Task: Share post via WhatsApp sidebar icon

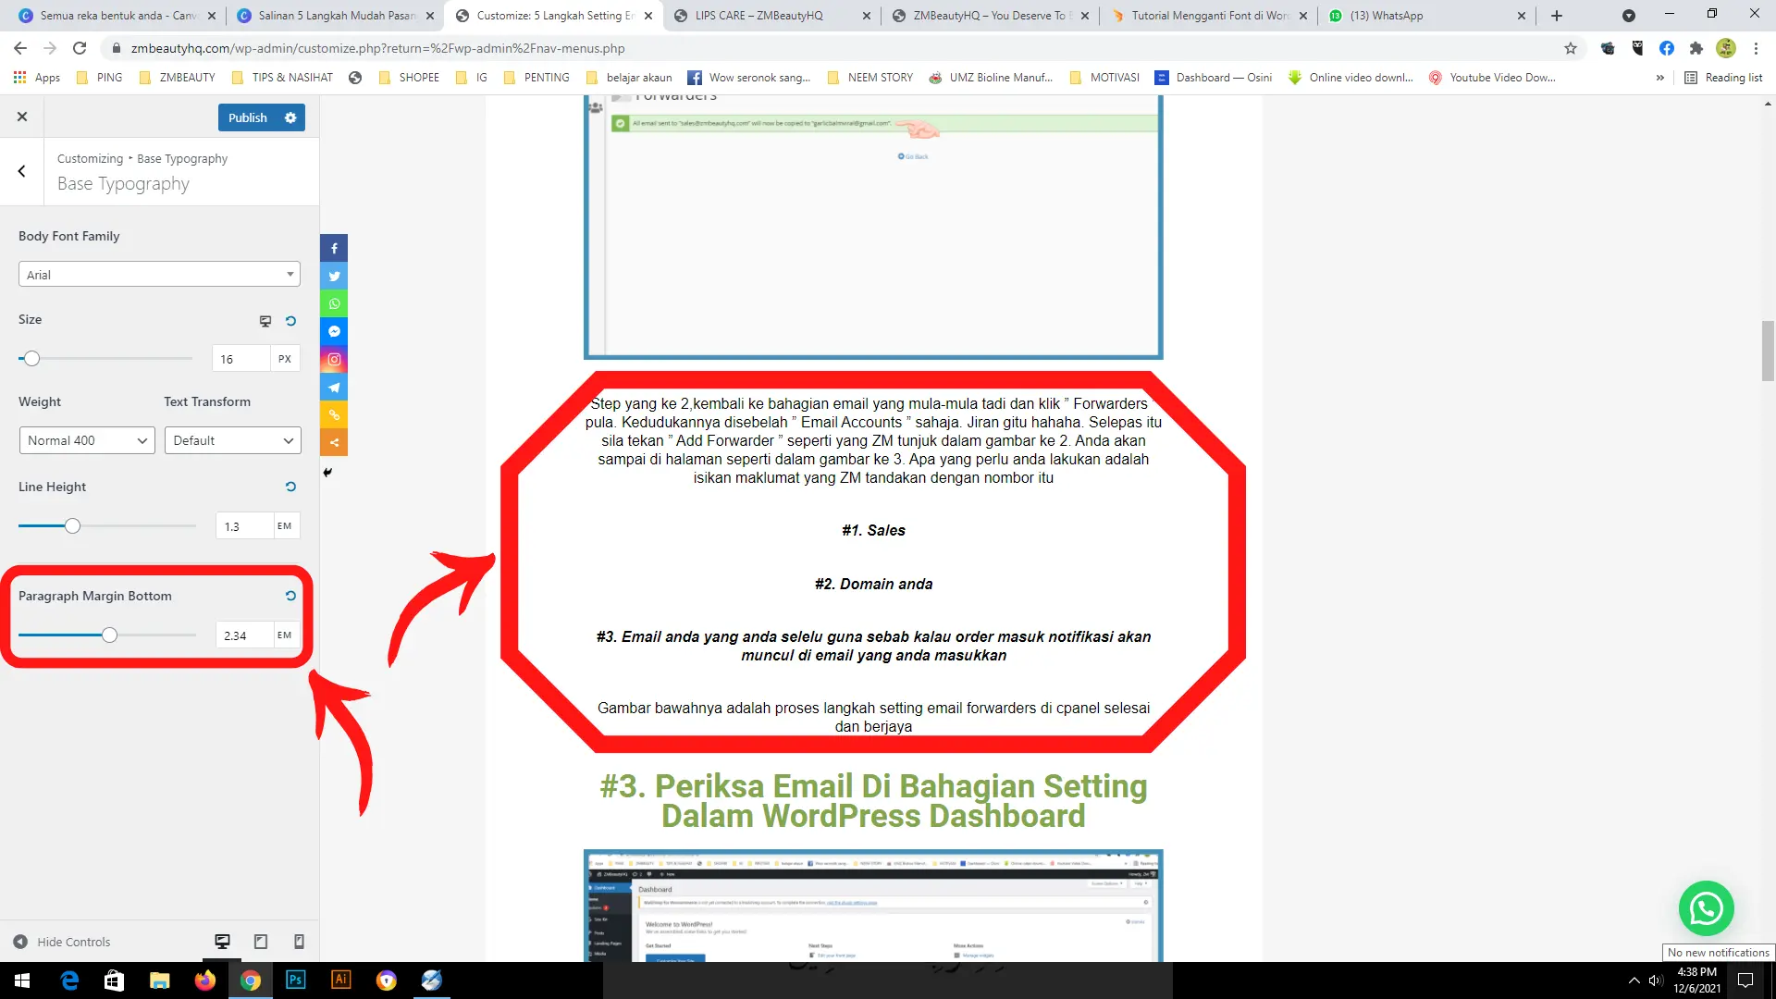Action: (x=334, y=303)
